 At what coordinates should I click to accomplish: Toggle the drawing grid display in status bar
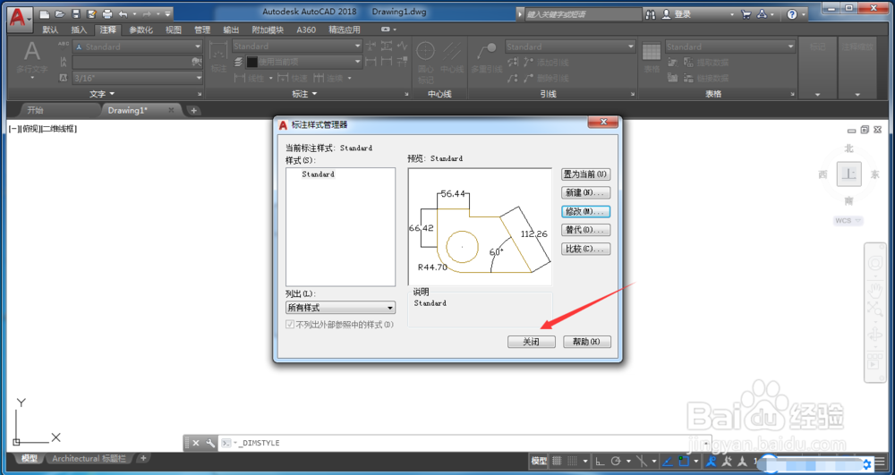pyautogui.click(x=557, y=462)
